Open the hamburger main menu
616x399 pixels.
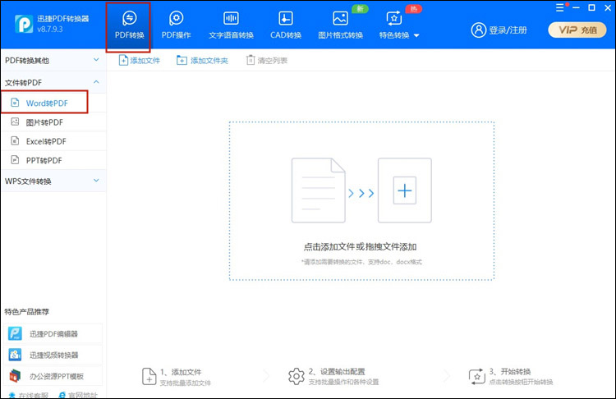click(560, 8)
